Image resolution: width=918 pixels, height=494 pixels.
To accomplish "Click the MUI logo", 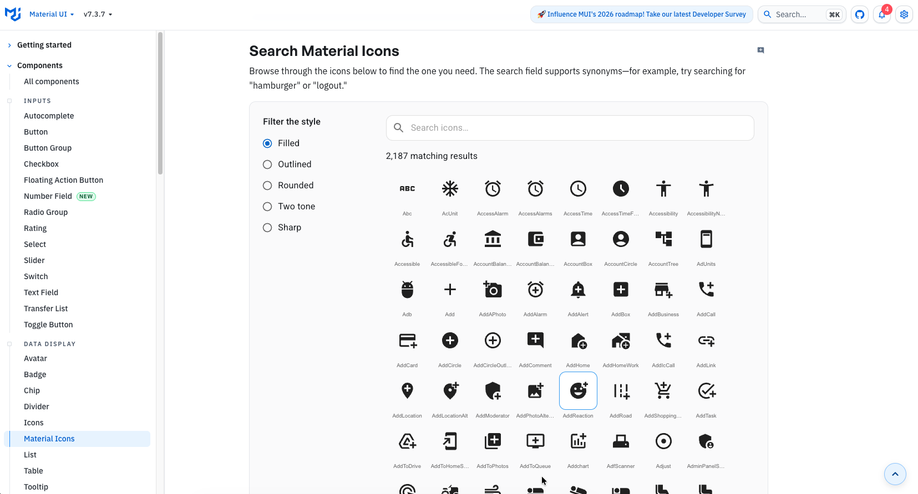I will [x=13, y=14].
